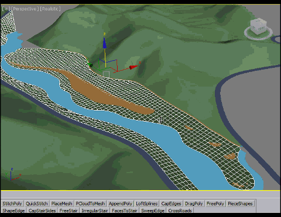Click the QuickStitch tool button

coord(37,204)
